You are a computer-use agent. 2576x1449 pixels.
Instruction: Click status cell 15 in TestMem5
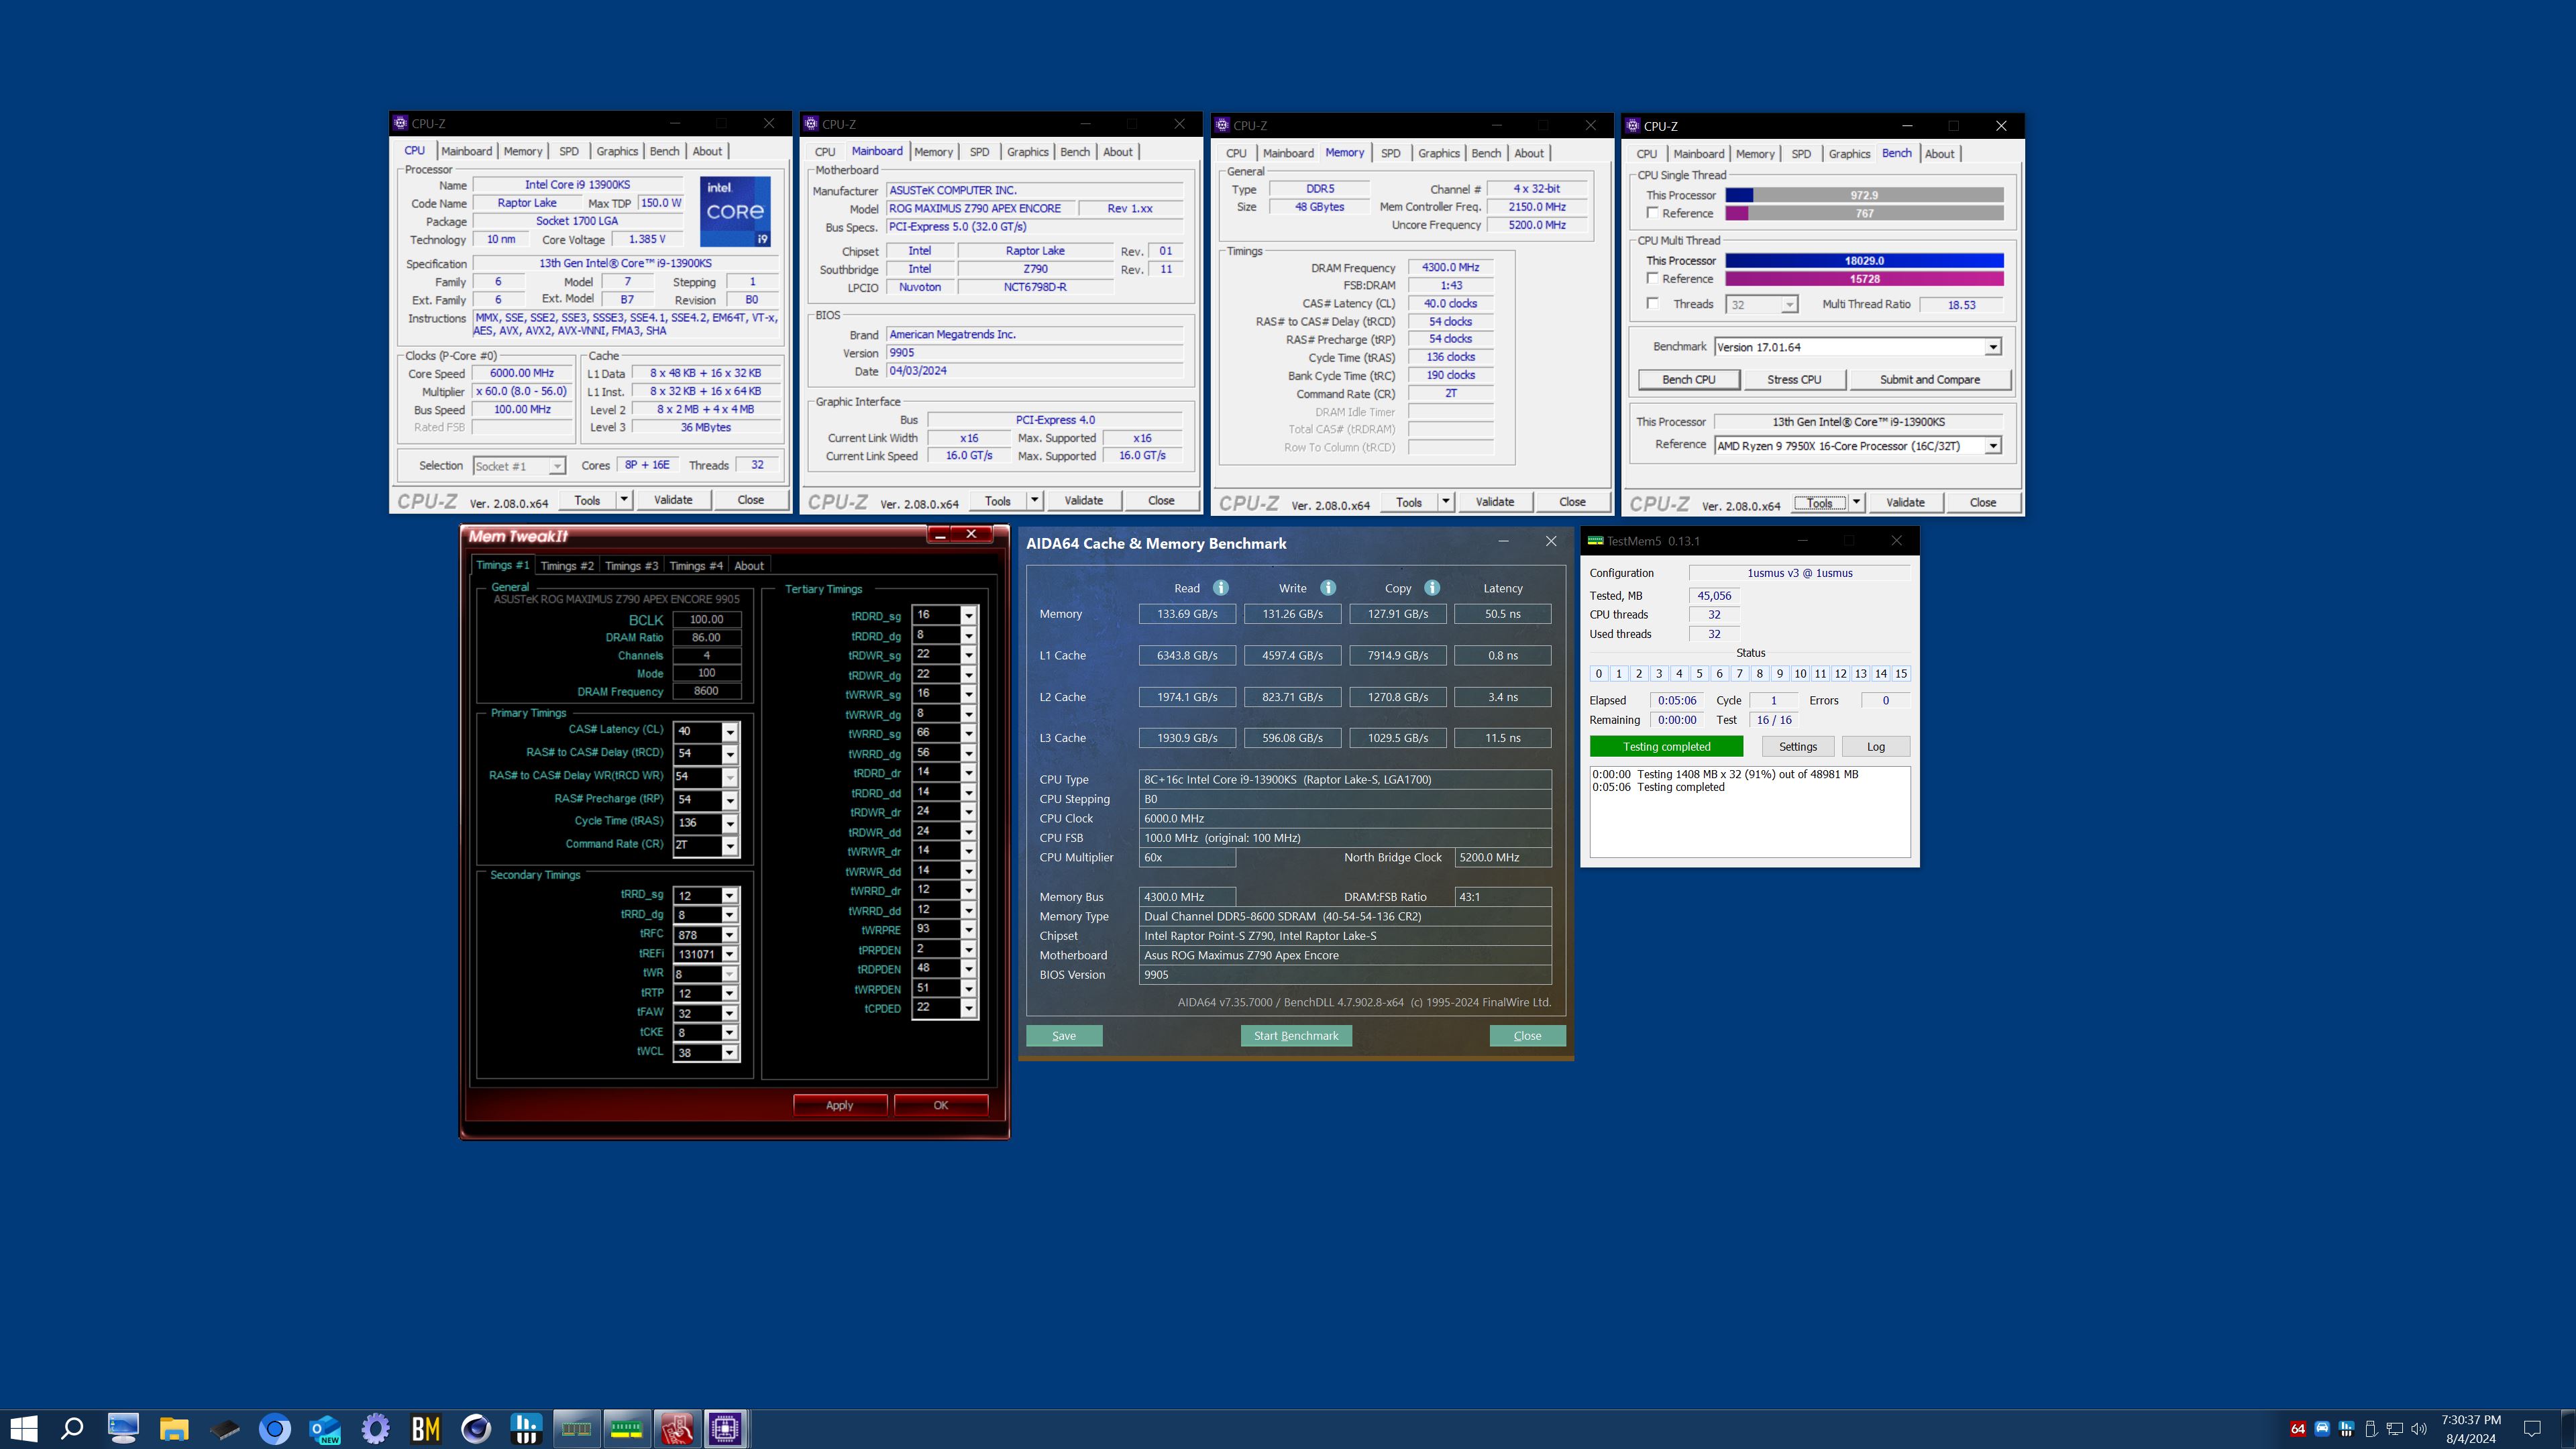click(1901, 674)
